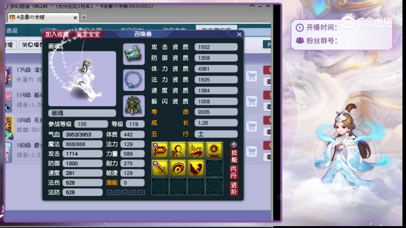
Task: Add the 175级 listing to cart
Action: tap(252, 76)
